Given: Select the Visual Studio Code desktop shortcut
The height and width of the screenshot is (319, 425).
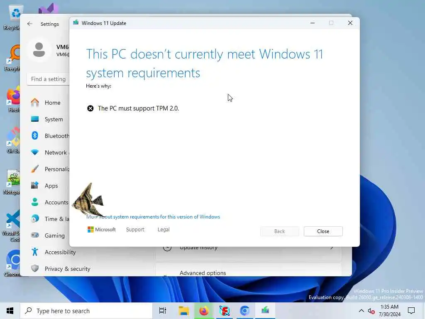Looking at the screenshot, I should (11, 226).
